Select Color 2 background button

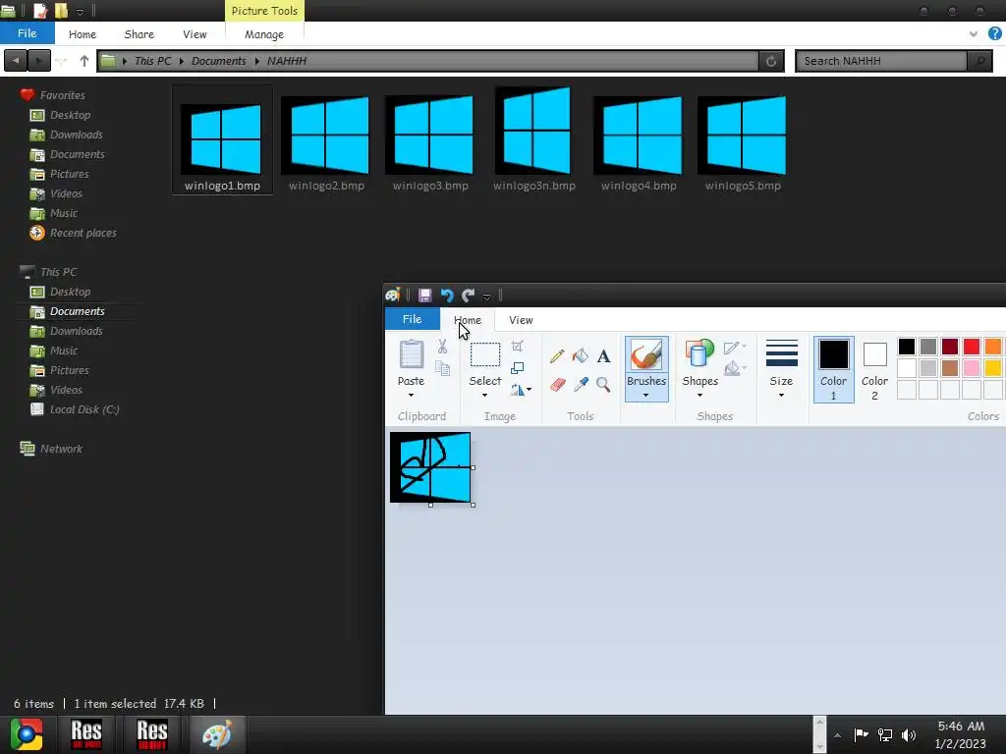pos(874,369)
